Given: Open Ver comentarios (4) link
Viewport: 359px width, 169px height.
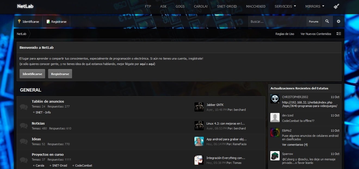Looking at the screenshot, I should (295, 145).
